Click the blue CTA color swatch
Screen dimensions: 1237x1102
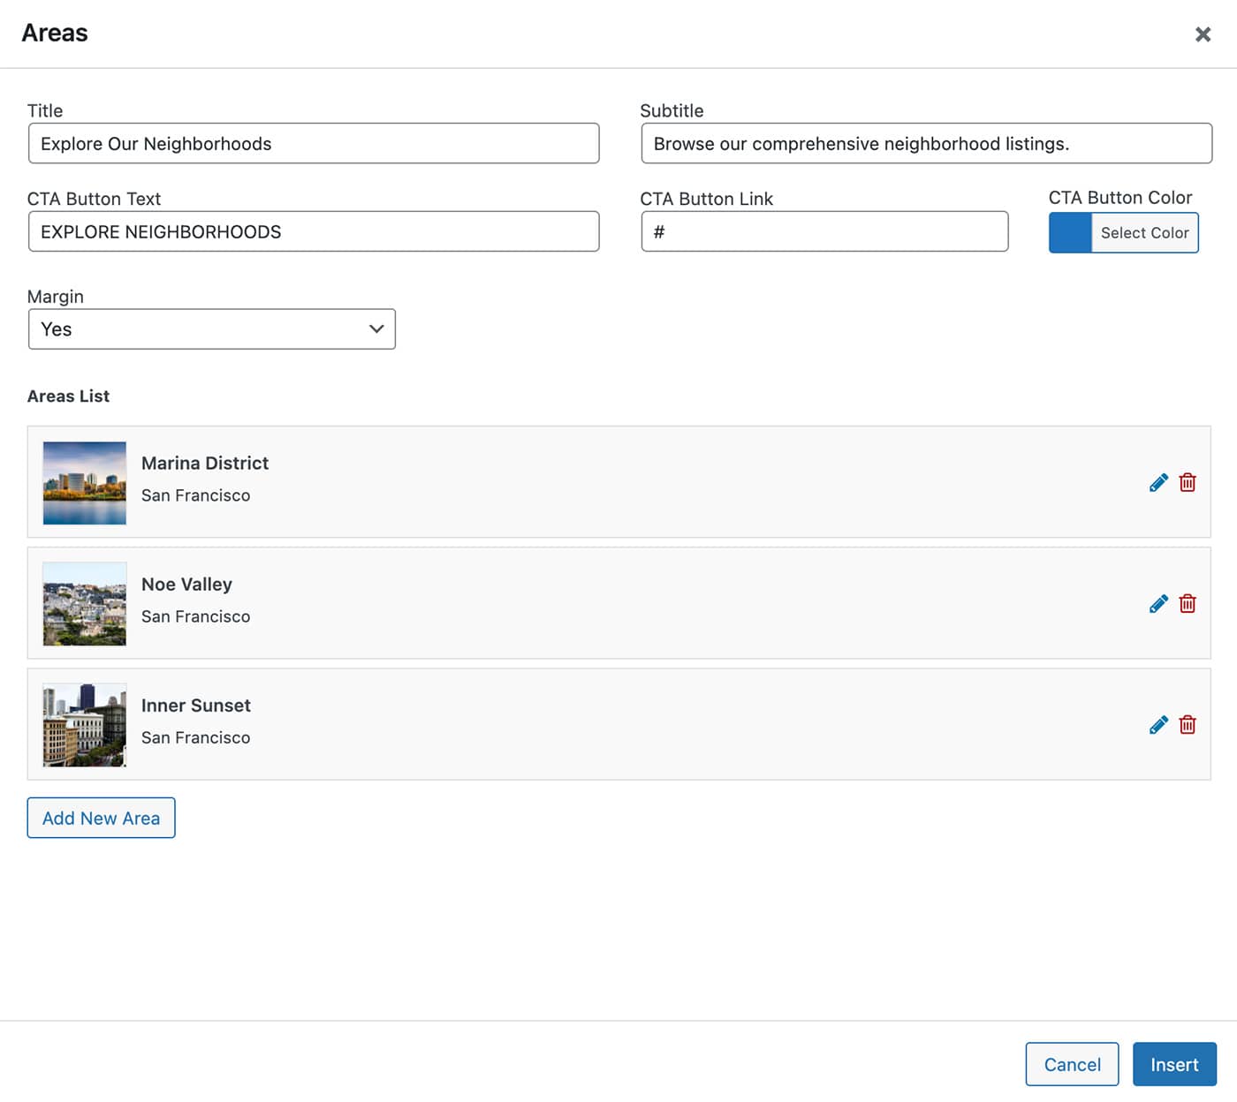[1070, 233]
